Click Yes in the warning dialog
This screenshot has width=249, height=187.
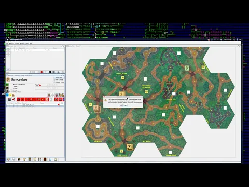coord(121,105)
